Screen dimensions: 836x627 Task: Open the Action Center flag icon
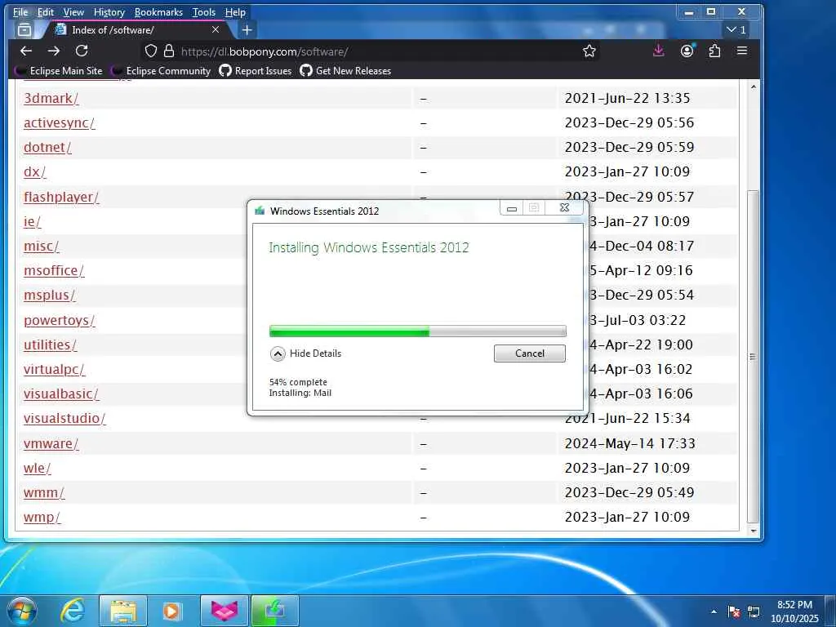click(734, 611)
